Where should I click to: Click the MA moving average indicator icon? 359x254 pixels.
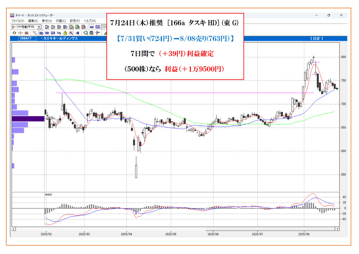41,33
